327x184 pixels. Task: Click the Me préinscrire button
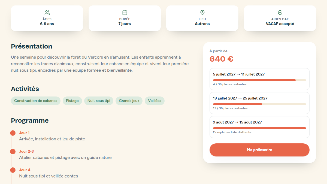coord(259,150)
